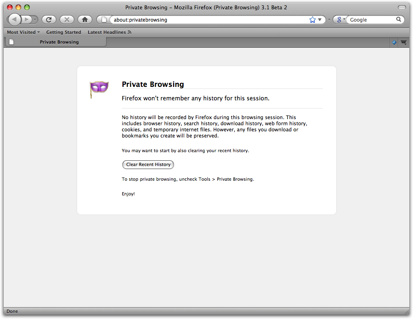
Task: Open the Latest Headlines feed bookmark
Action: [109, 32]
